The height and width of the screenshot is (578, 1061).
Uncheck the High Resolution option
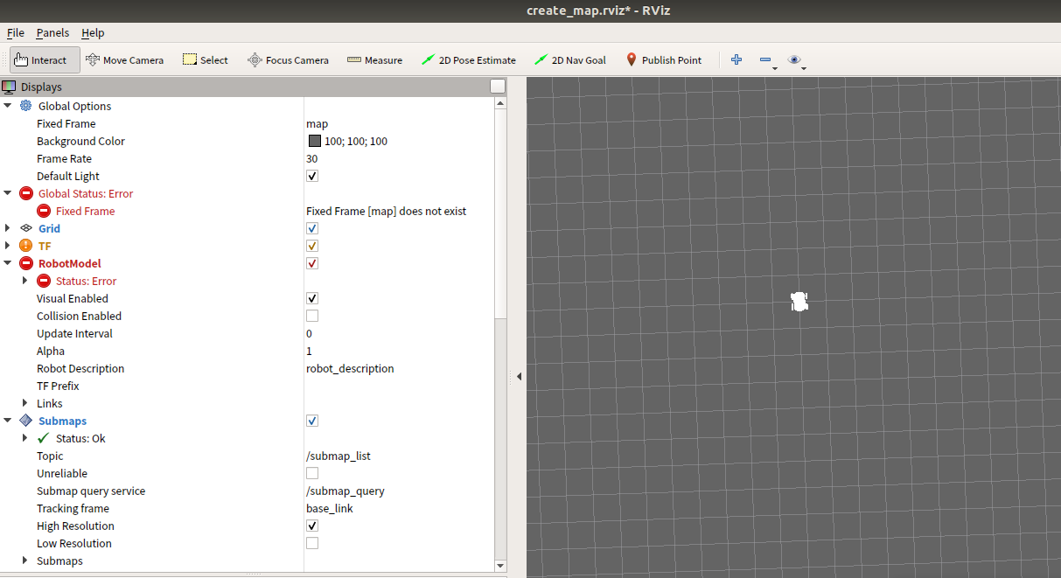point(312,526)
